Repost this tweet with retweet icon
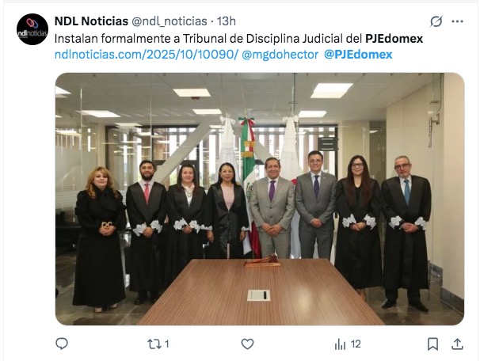 point(154,344)
